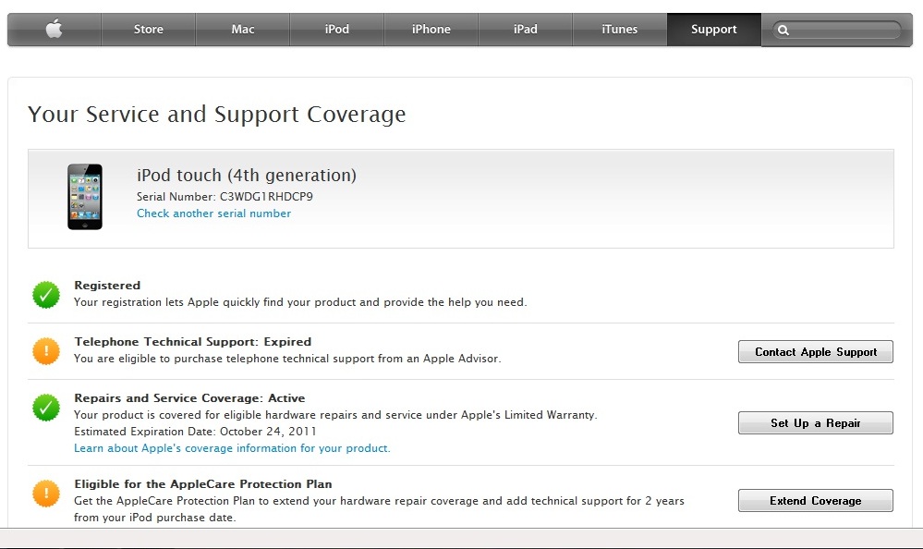Screen dimensions: 923x549
Task: Click the green checkmark beside Registered
Action: coord(46,295)
